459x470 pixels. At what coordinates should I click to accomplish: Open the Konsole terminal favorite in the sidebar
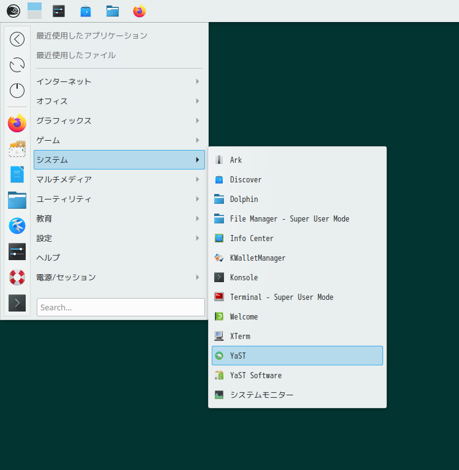(x=17, y=303)
